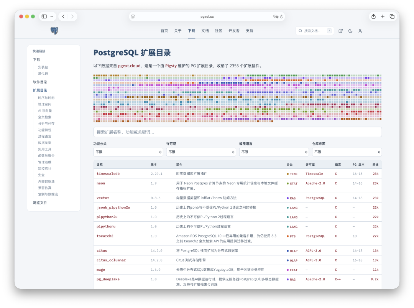
Task: Click the extension search input field
Action: (238, 132)
